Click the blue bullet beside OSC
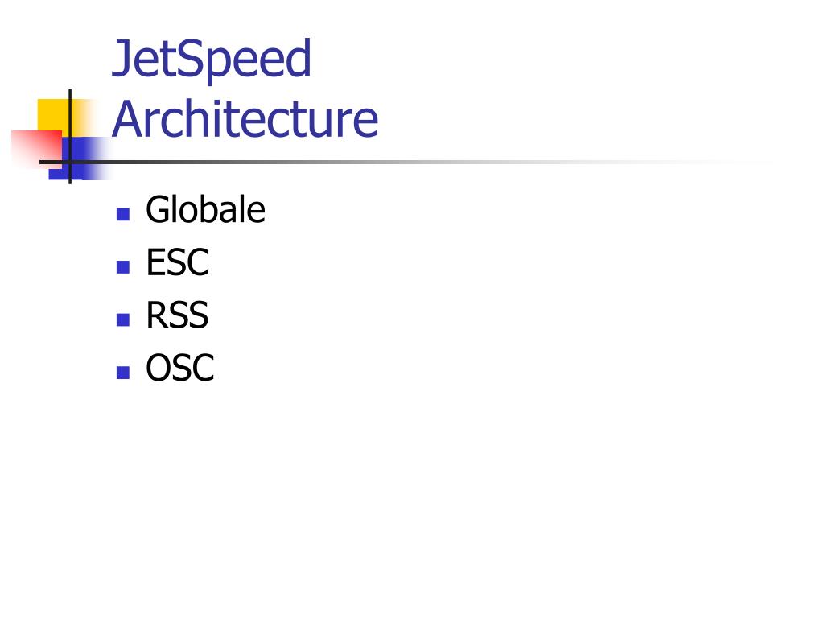824x618 pixels. pos(123,372)
